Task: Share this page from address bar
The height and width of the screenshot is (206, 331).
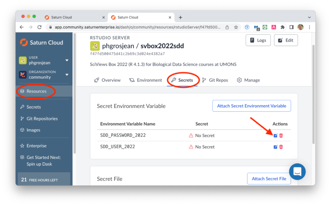Action: point(227,27)
